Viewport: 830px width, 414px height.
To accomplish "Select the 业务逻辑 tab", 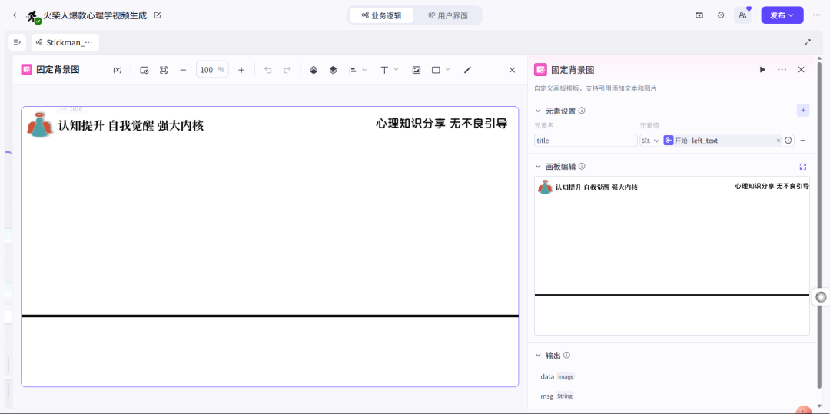I will (x=382, y=15).
